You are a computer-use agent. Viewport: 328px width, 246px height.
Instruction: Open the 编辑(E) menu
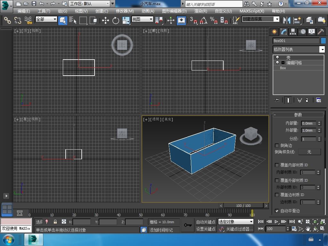(x=24, y=11)
